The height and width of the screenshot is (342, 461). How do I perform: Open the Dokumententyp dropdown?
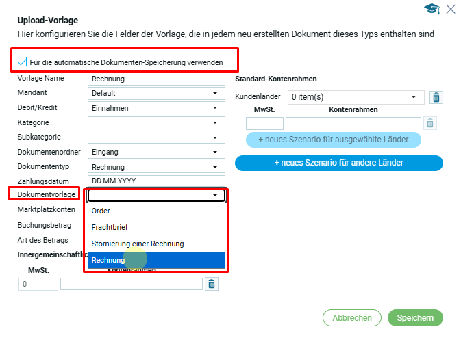pos(156,167)
